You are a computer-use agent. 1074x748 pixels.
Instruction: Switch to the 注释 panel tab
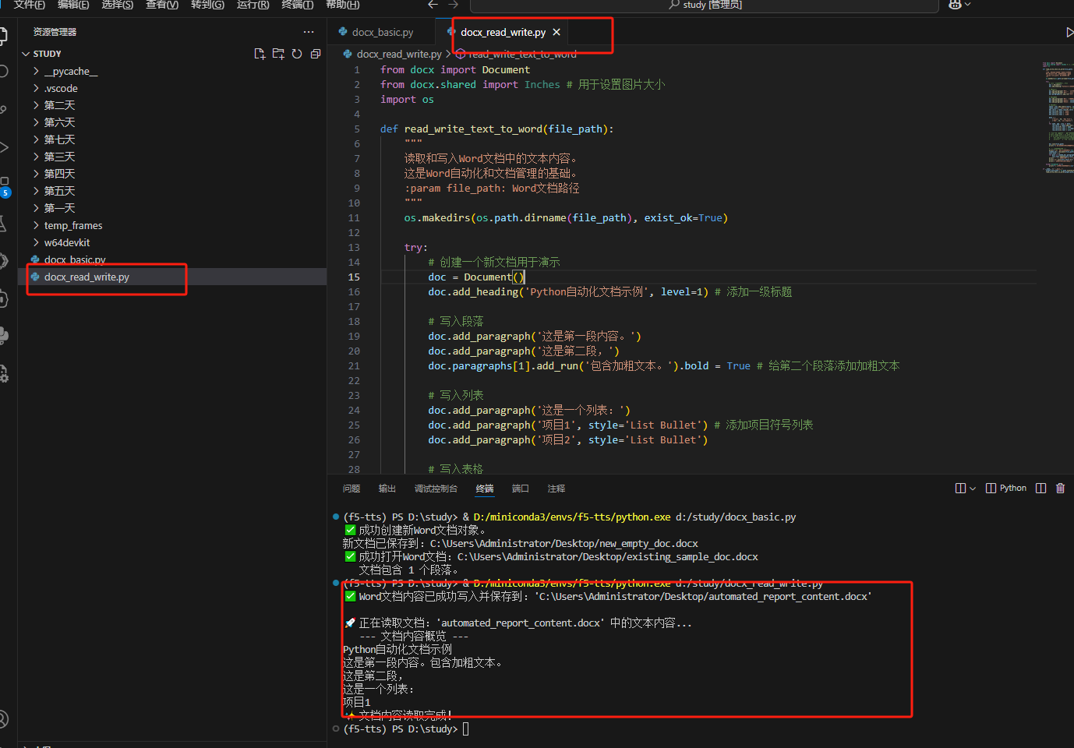coord(556,489)
